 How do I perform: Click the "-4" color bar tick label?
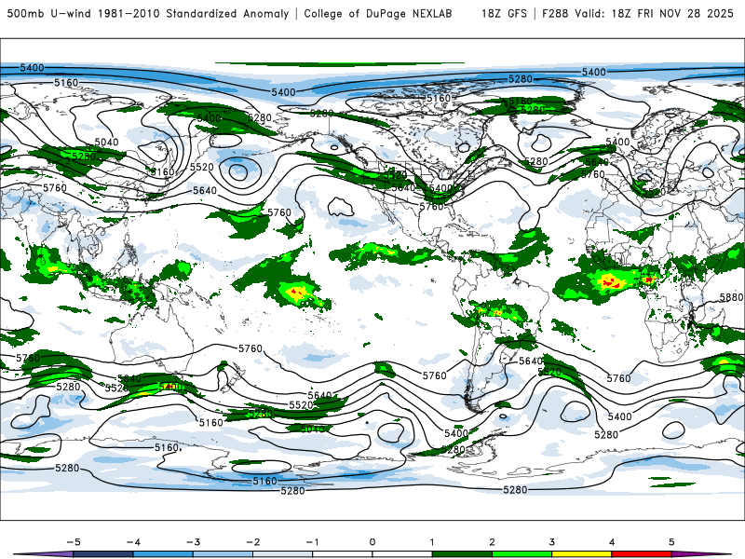(133, 542)
